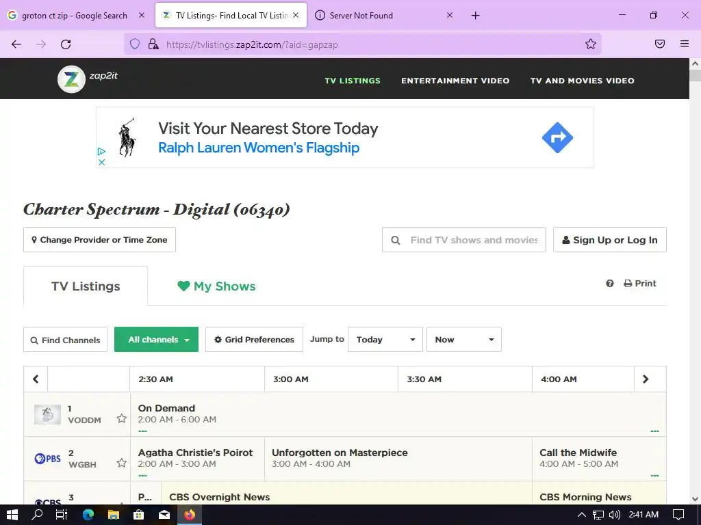Open Unforgotten on Masterpiece listing
The width and height of the screenshot is (701, 525).
coord(398,459)
